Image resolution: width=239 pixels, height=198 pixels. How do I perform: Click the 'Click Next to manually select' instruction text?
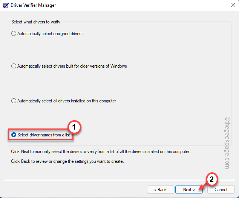(x=101, y=152)
